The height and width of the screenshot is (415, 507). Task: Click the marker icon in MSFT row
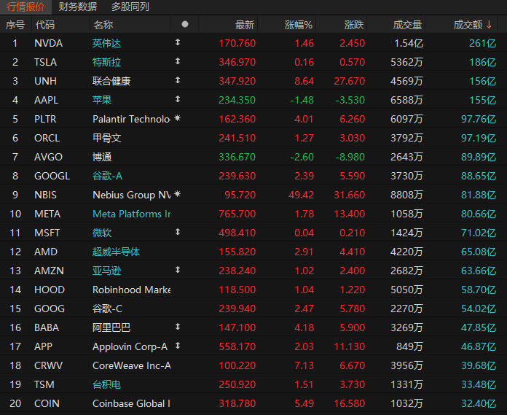178,232
